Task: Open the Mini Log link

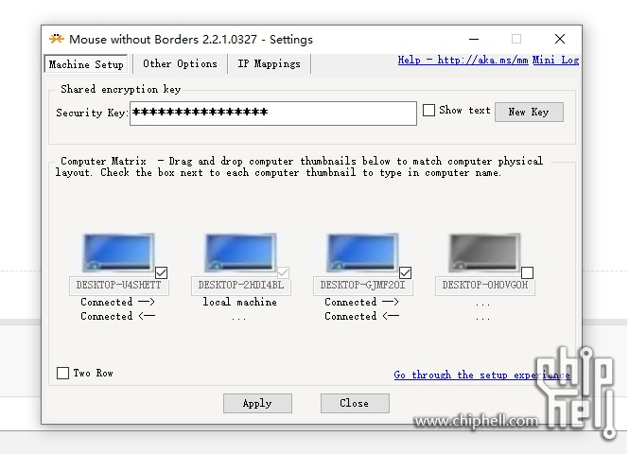Action: [555, 61]
